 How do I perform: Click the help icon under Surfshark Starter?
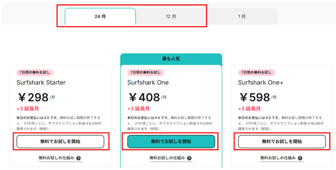coord(79,158)
